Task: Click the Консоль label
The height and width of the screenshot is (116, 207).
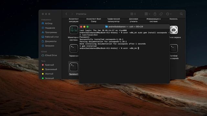Action: pos(173,19)
